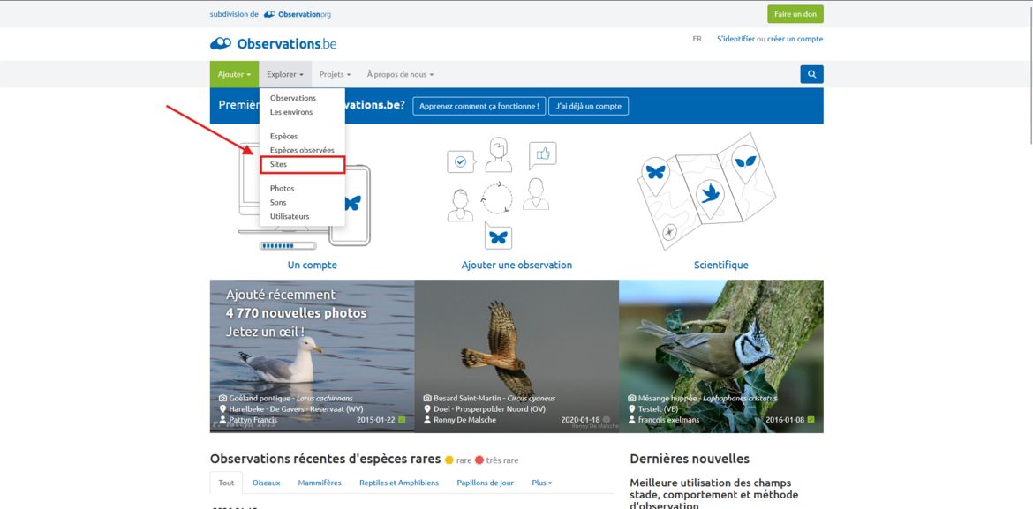The height and width of the screenshot is (509, 1033).
Task: Click the Faire un don button
Action: click(795, 14)
